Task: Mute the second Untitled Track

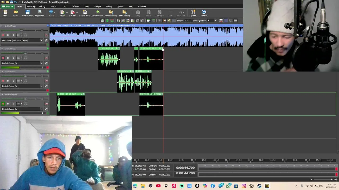Action: (8, 58)
